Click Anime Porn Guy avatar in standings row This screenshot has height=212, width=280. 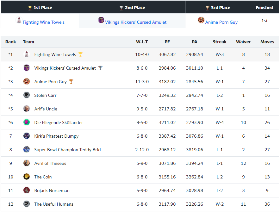click(27, 81)
